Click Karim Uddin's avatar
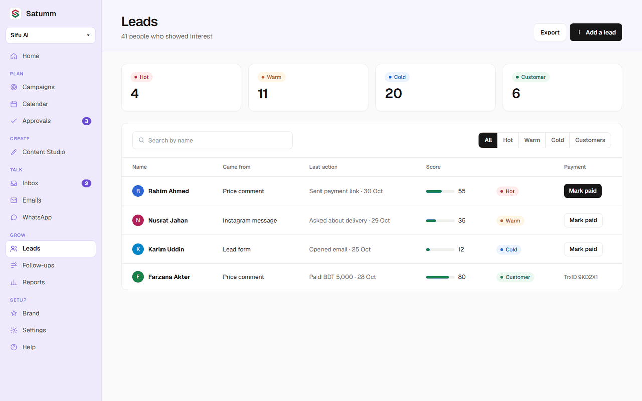 click(138, 249)
